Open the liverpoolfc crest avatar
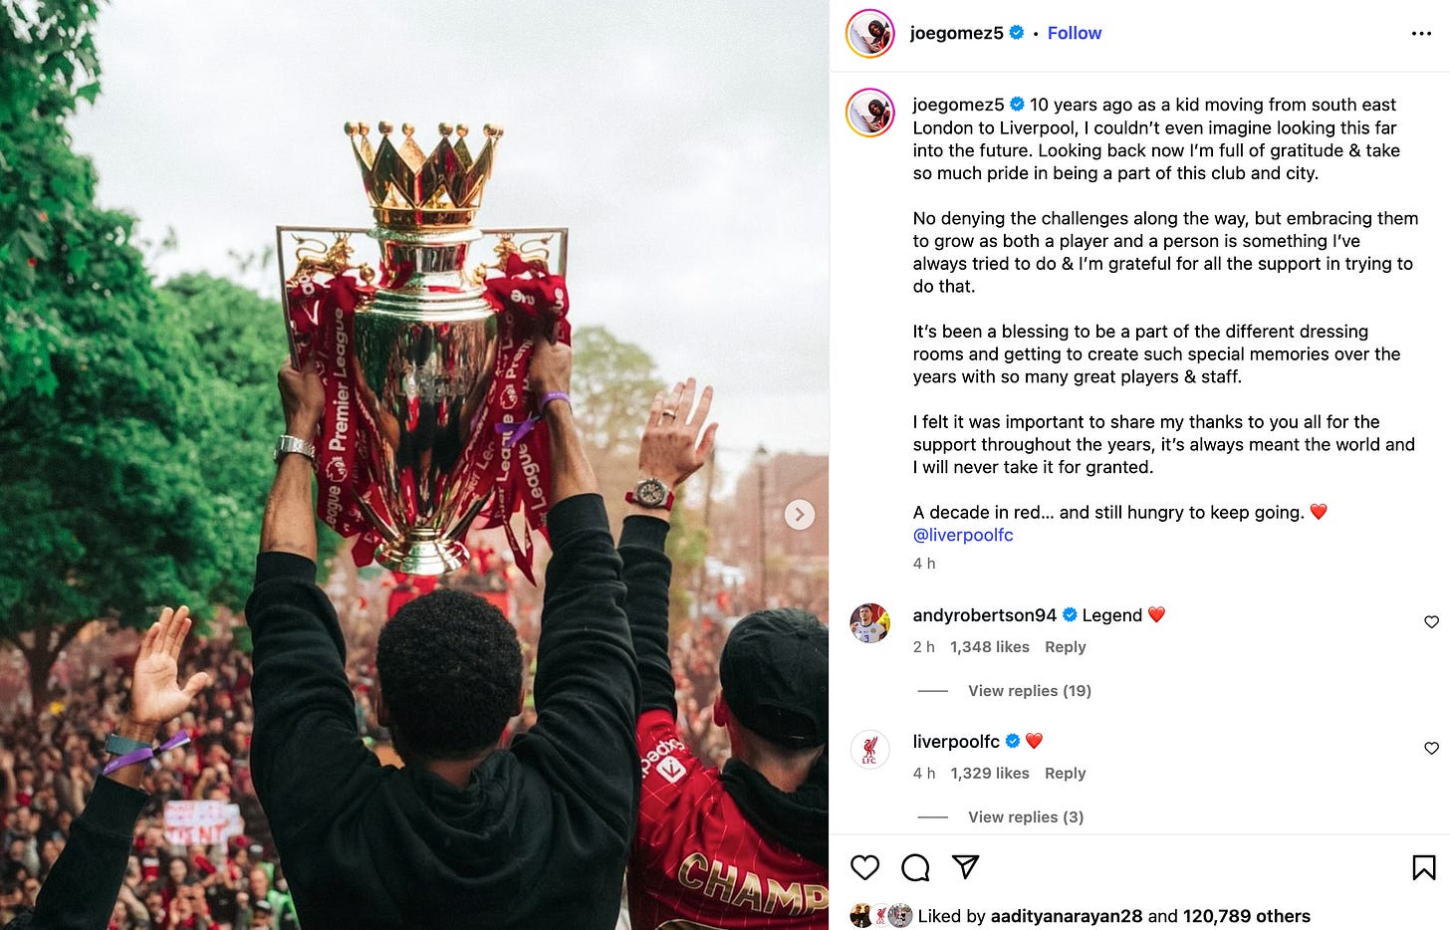This screenshot has width=1450, height=930. point(869,750)
